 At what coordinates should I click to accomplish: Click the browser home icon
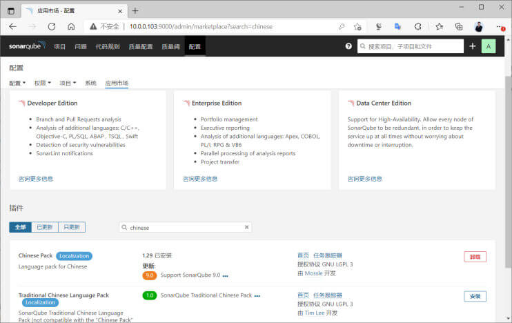[x=71, y=26]
